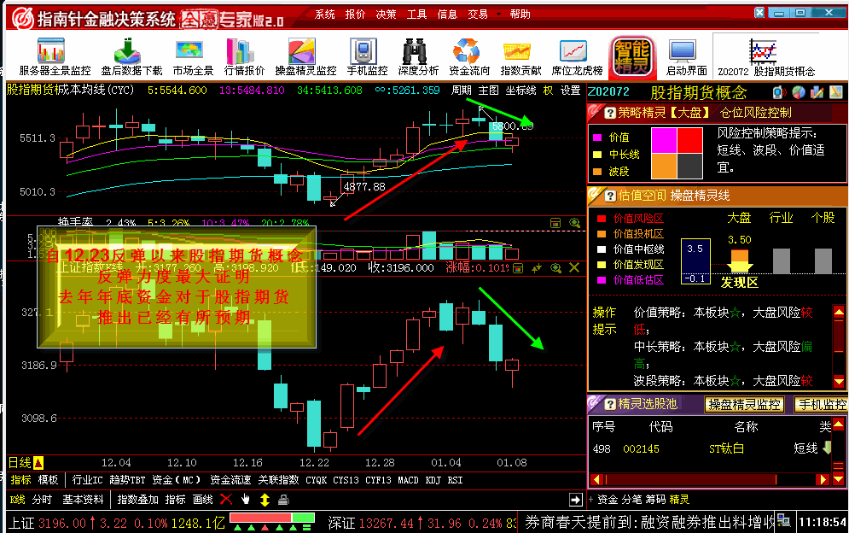The width and height of the screenshot is (849, 533).
Task: Click the yellow up-down arrow icon
Action: (265, 500)
